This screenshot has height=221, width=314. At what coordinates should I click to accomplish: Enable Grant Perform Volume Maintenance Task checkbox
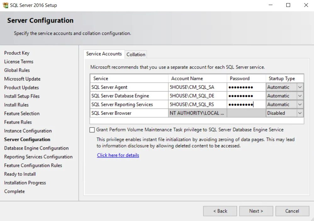click(92, 130)
